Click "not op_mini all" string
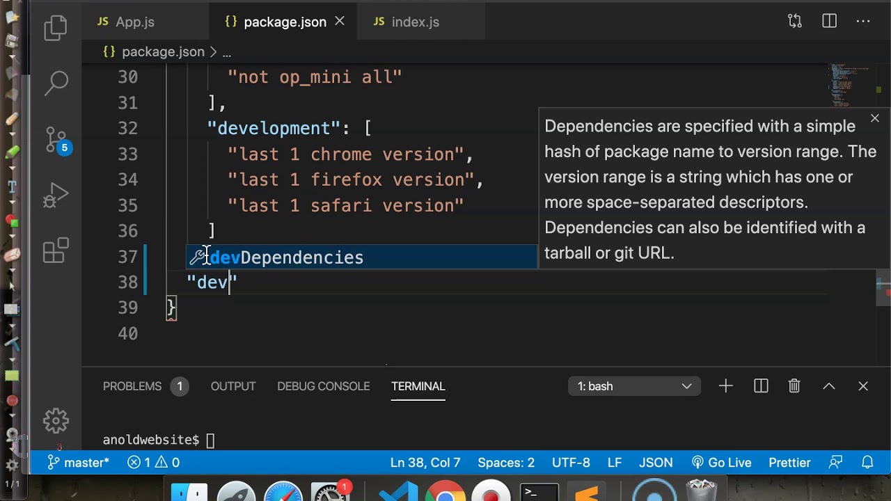This screenshot has height=501, width=891. tap(315, 77)
